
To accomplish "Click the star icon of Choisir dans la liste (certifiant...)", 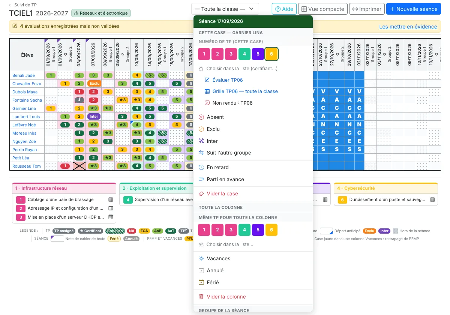I will click(201, 69).
